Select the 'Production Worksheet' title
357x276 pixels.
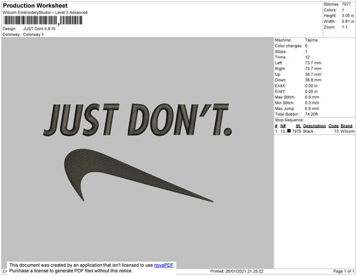[35, 5]
